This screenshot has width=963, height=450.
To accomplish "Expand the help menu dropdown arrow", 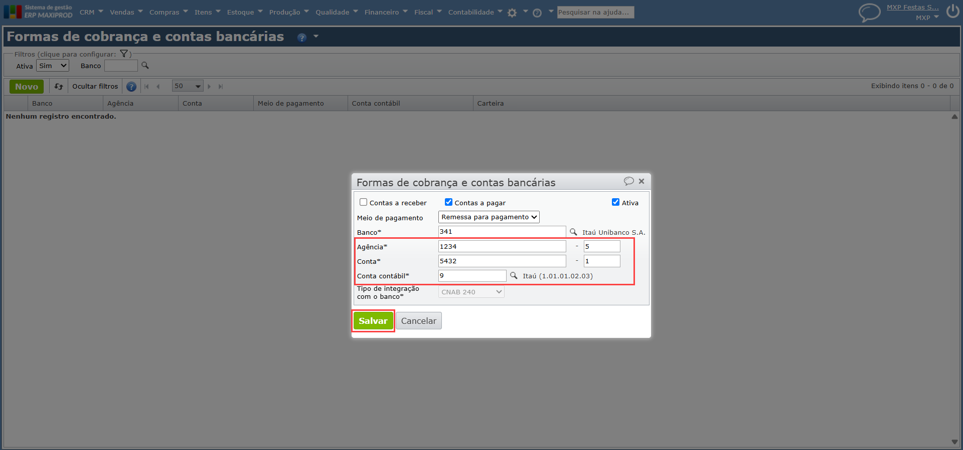I will pyautogui.click(x=551, y=11).
